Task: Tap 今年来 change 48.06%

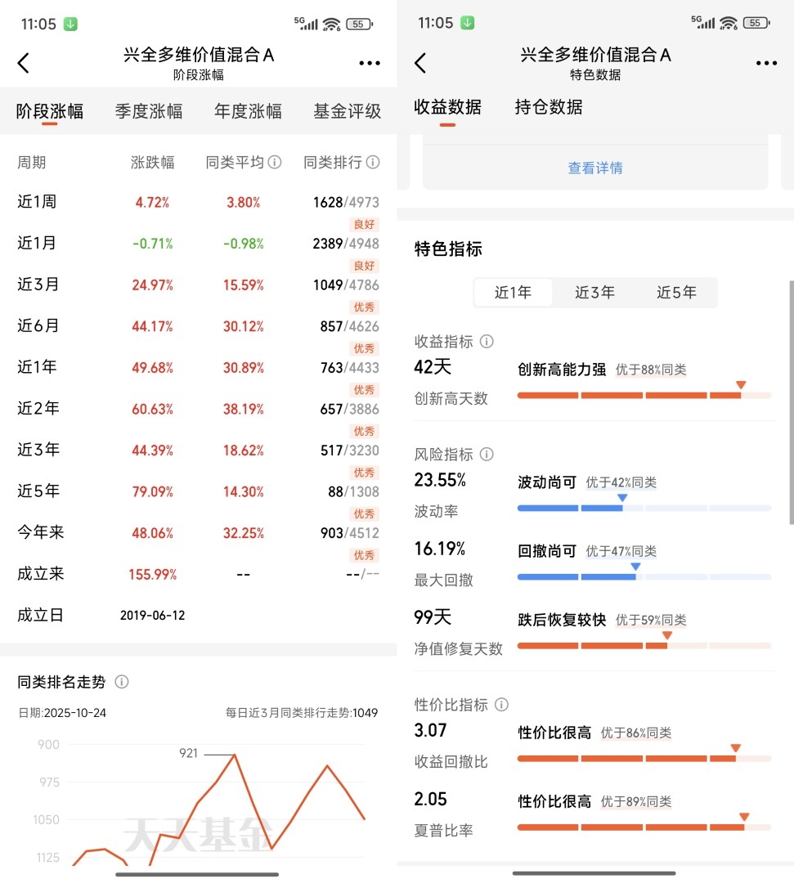Action: [152, 533]
